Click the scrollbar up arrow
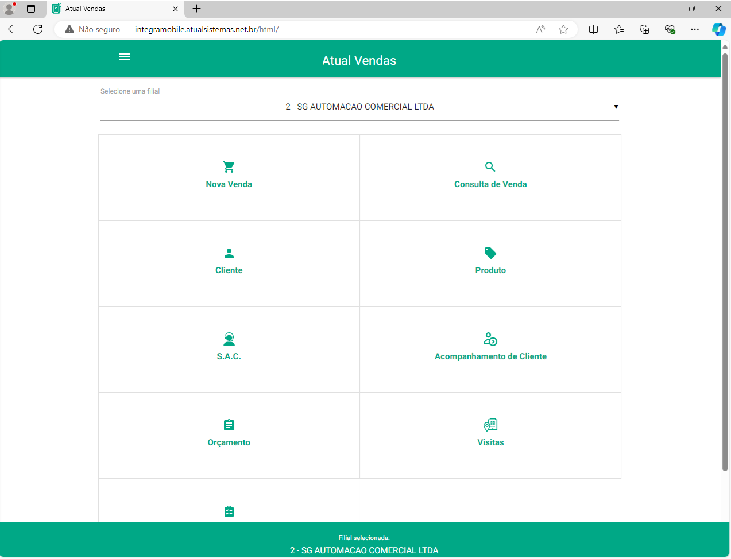The image size is (731, 559). click(x=725, y=46)
